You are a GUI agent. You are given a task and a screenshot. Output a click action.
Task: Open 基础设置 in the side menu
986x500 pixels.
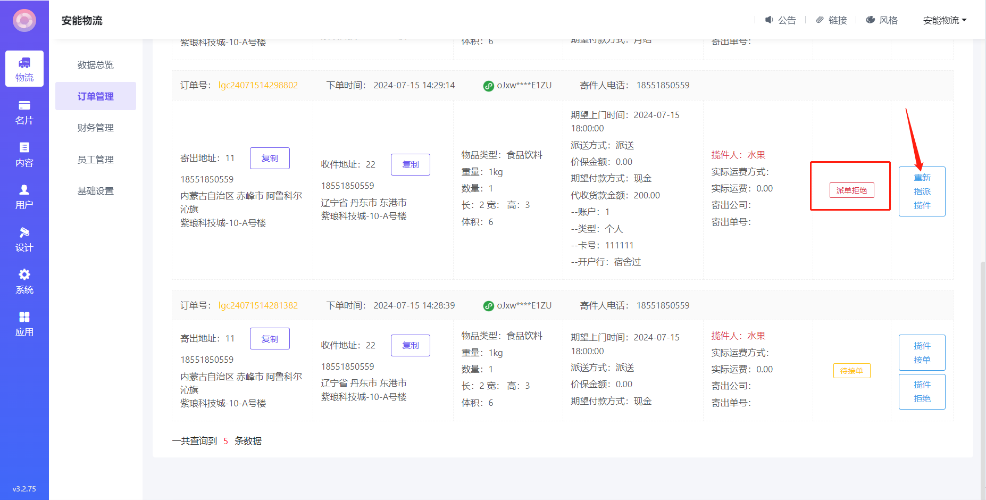(96, 191)
